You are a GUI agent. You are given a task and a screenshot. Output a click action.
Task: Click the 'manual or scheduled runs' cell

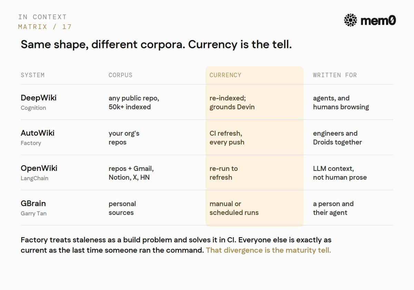[x=234, y=208]
